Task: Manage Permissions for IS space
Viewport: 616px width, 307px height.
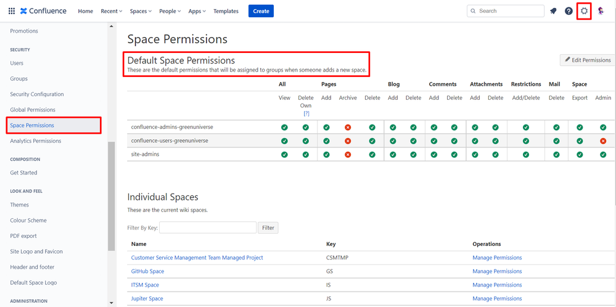Action: [497, 285]
